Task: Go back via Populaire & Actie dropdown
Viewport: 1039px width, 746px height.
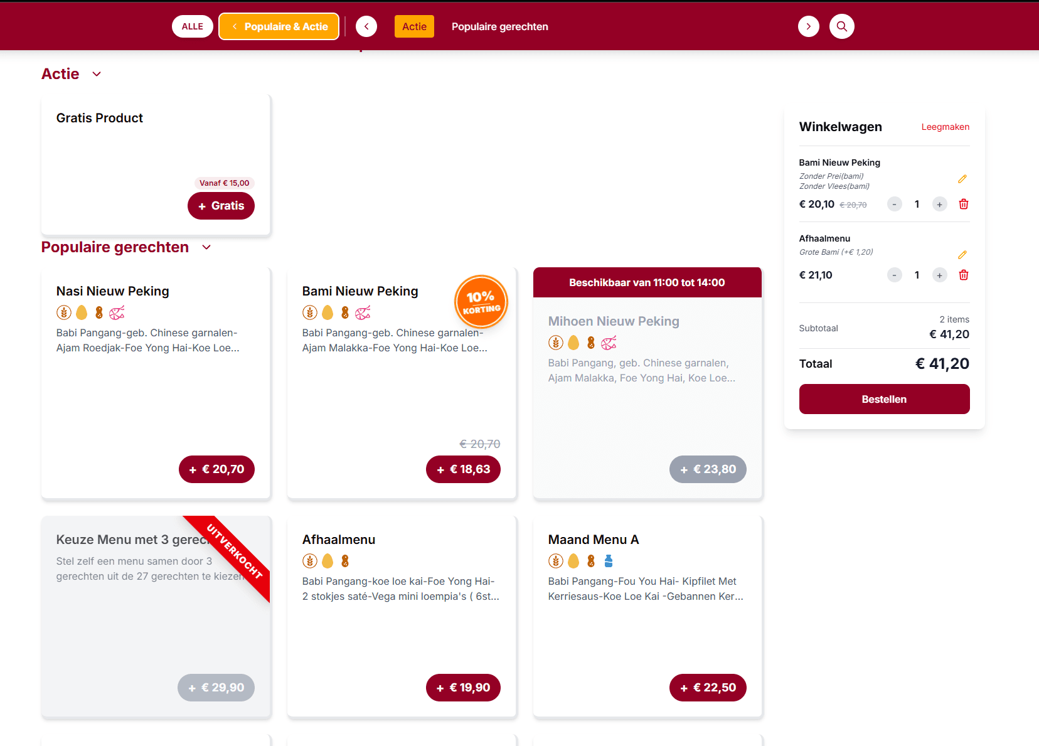Action: [x=279, y=26]
